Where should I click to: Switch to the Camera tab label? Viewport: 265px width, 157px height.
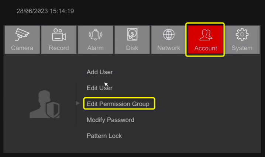coord(22,48)
